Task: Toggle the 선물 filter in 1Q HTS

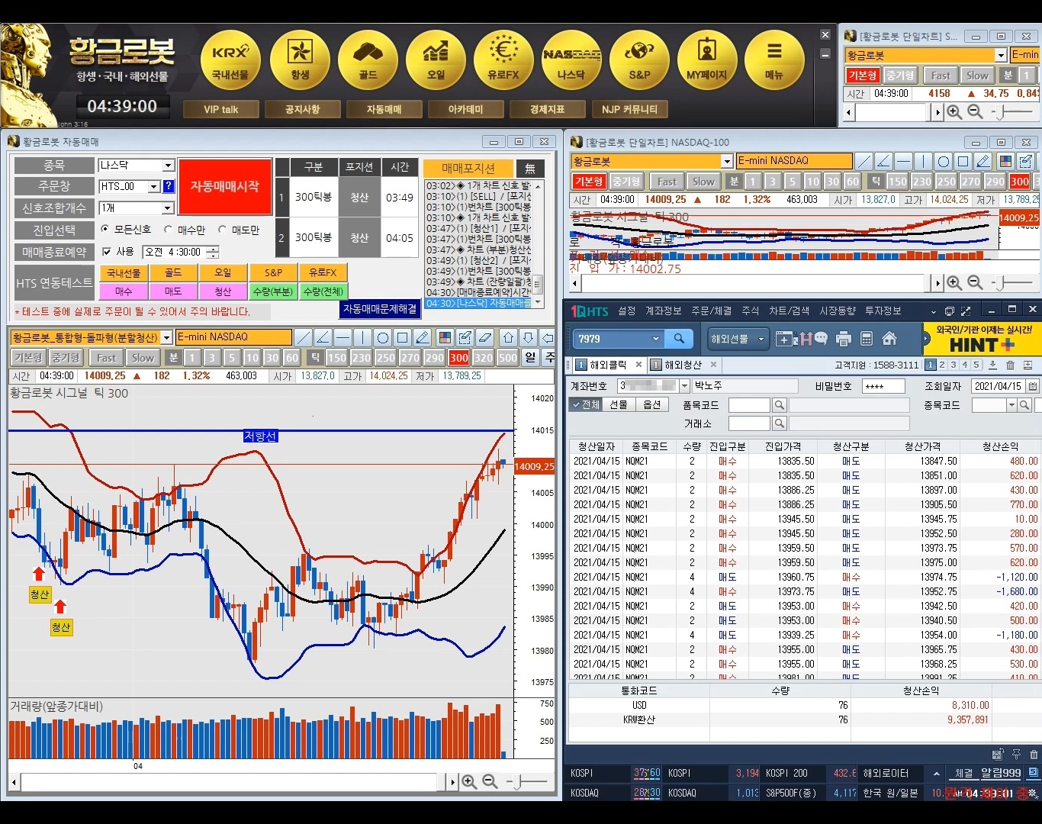Action: 619,405
